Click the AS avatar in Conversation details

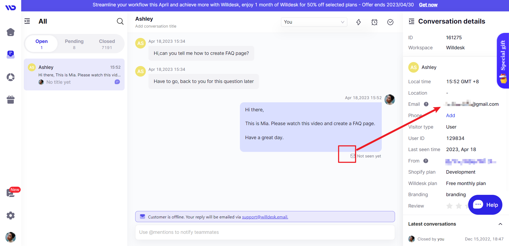414,67
